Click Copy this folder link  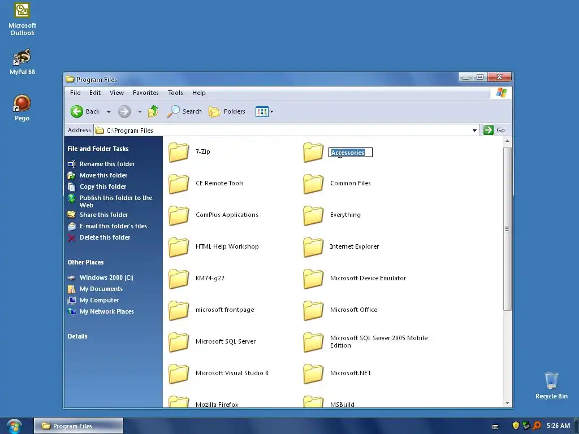[103, 186]
